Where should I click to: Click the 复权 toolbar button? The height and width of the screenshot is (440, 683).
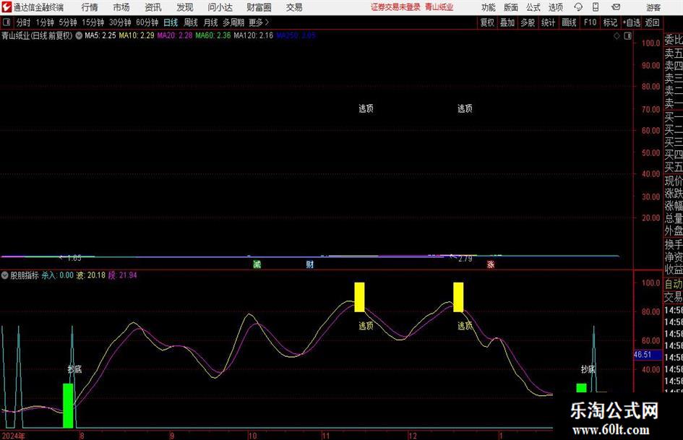[x=487, y=22]
